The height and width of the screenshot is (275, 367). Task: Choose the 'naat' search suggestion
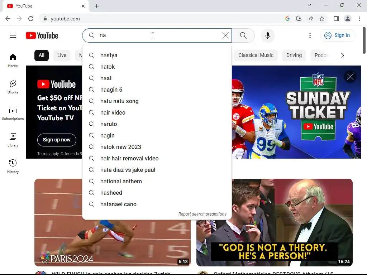tap(157, 78)
